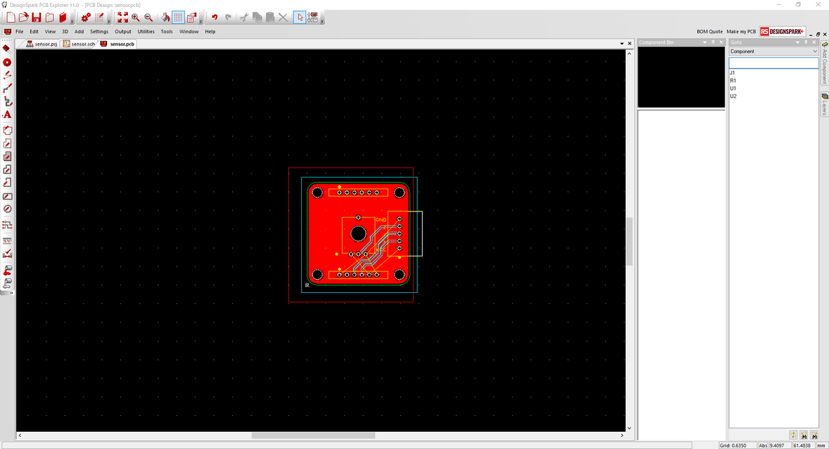The height and width of the screenshot is (449, 829).
Task: Select the Zoom In magnifier tool
Action: [x=135, y=17]
